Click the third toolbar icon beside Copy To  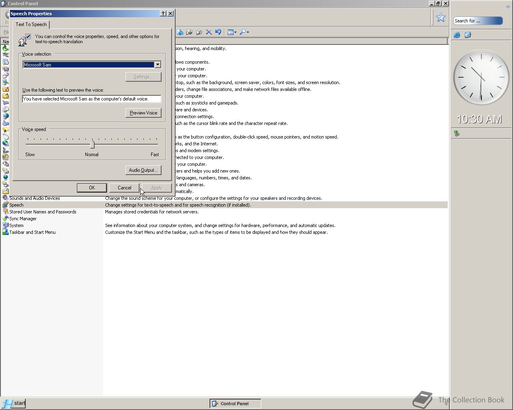(x=199, y=32)
